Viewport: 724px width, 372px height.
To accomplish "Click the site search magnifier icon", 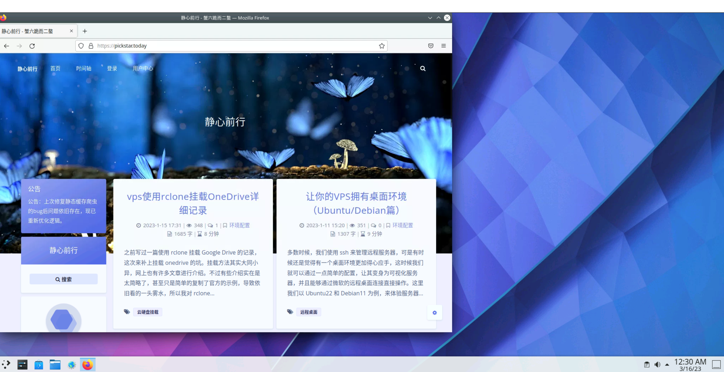I will [423, 68].
